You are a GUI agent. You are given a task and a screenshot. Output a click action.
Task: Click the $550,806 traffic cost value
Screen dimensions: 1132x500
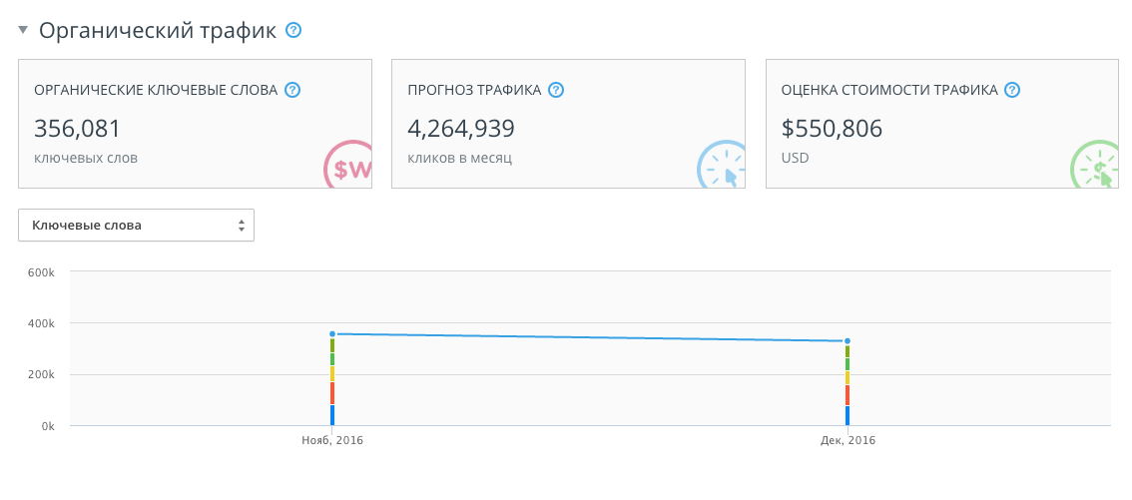(x=832, y=128)
